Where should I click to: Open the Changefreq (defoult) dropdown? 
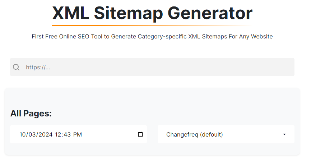(x=226, y=134)
